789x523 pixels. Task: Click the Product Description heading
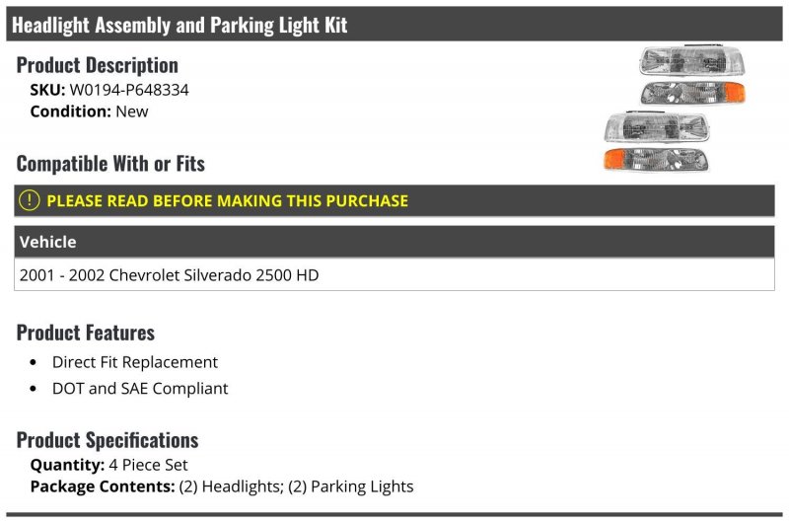coord(97,65)
